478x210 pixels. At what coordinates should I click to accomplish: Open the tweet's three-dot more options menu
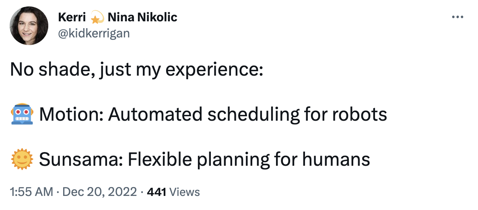pos(457,17)
